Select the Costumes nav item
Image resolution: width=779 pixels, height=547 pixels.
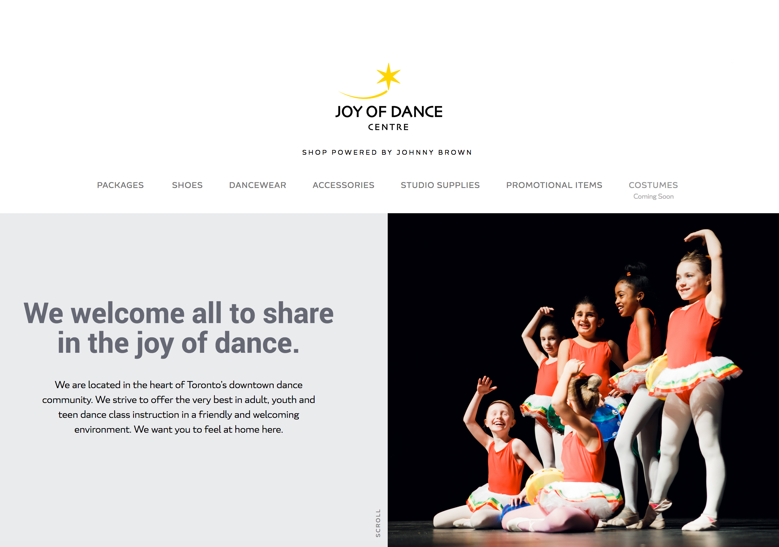pyautogui.click(x=653, y=185)
